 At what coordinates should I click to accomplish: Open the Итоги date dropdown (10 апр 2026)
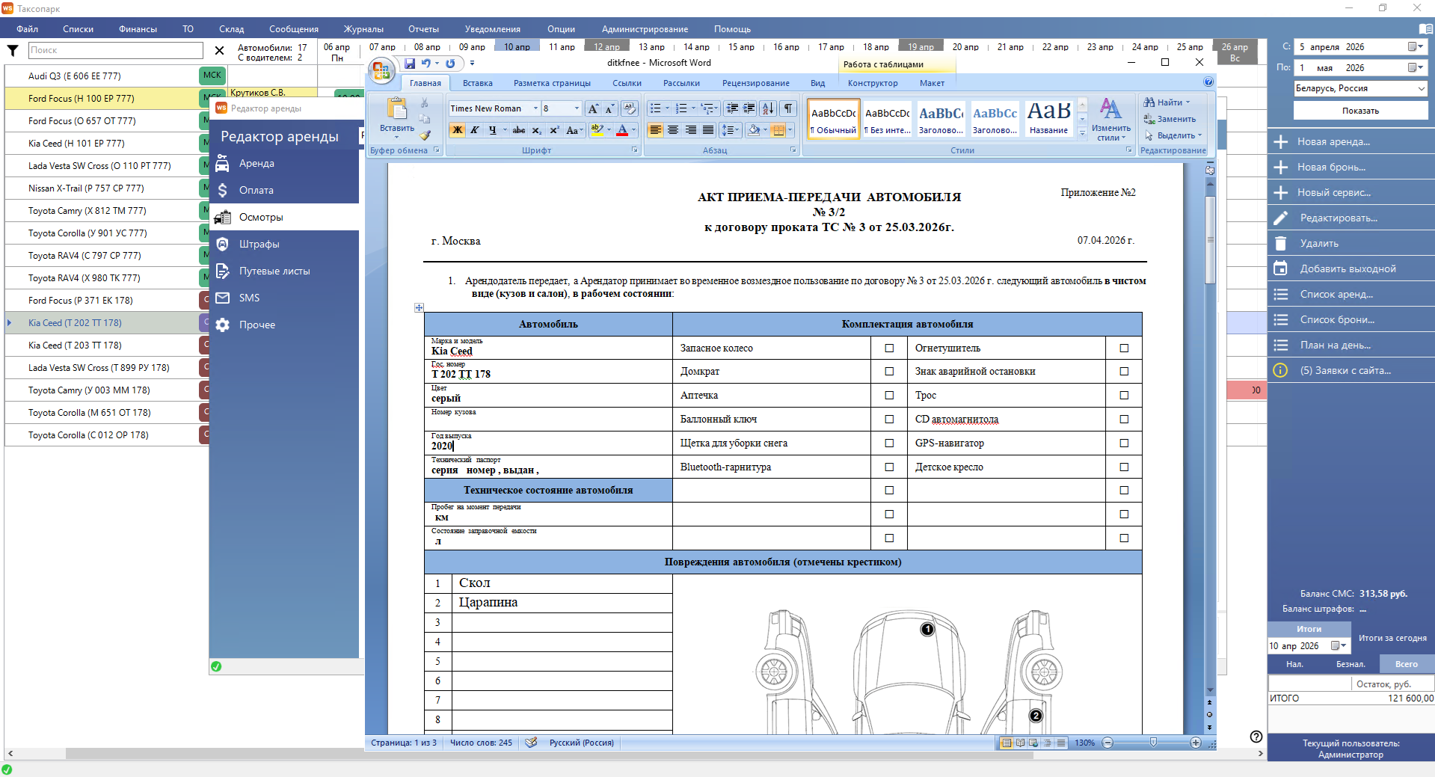(1339, 645)
